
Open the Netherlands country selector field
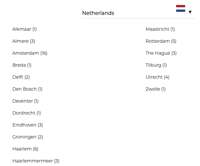pos(129,13)
